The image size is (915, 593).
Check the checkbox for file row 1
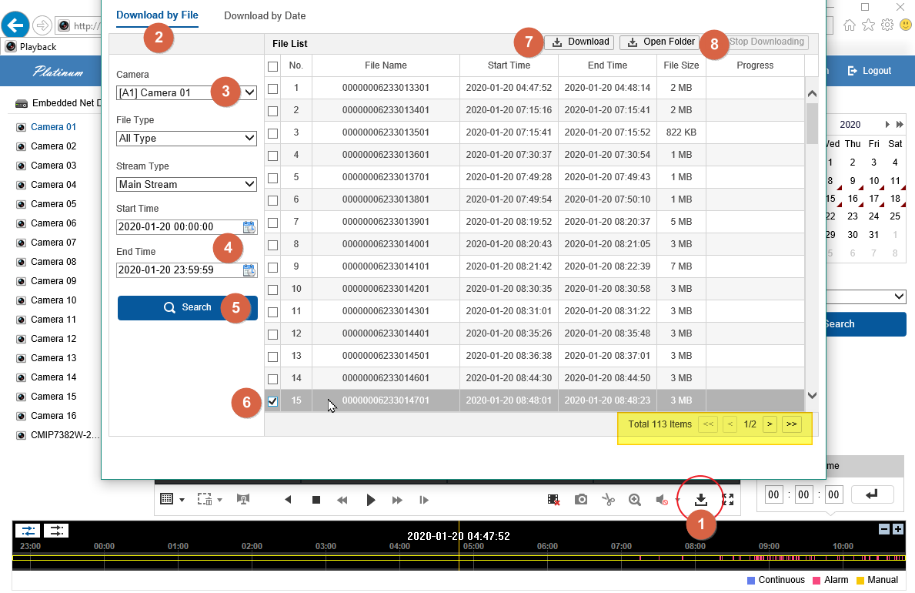[x=272, y=89]
